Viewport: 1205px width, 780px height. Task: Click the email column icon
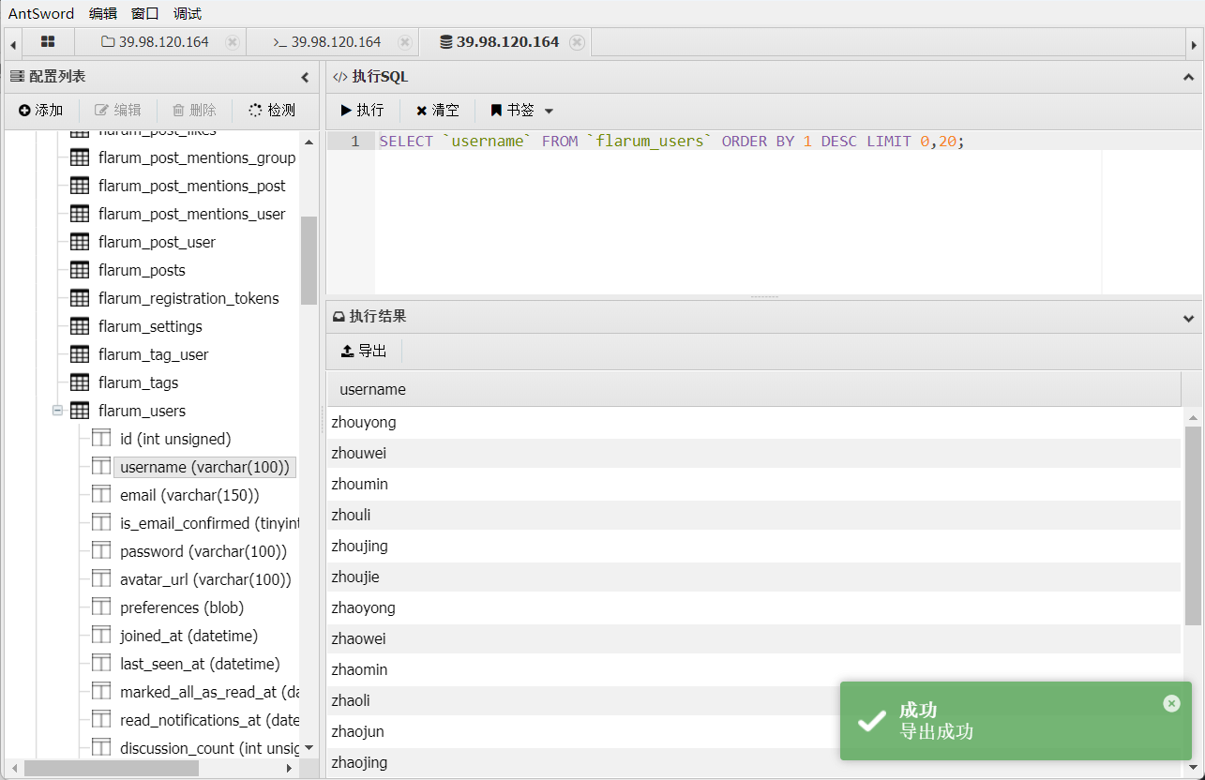[x=101, y=494]
